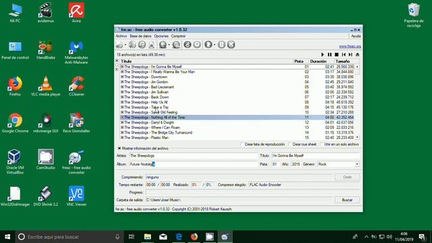Open www.freac.org link
432x243 pixels.
pyautogui.click(x=350, y=46)
